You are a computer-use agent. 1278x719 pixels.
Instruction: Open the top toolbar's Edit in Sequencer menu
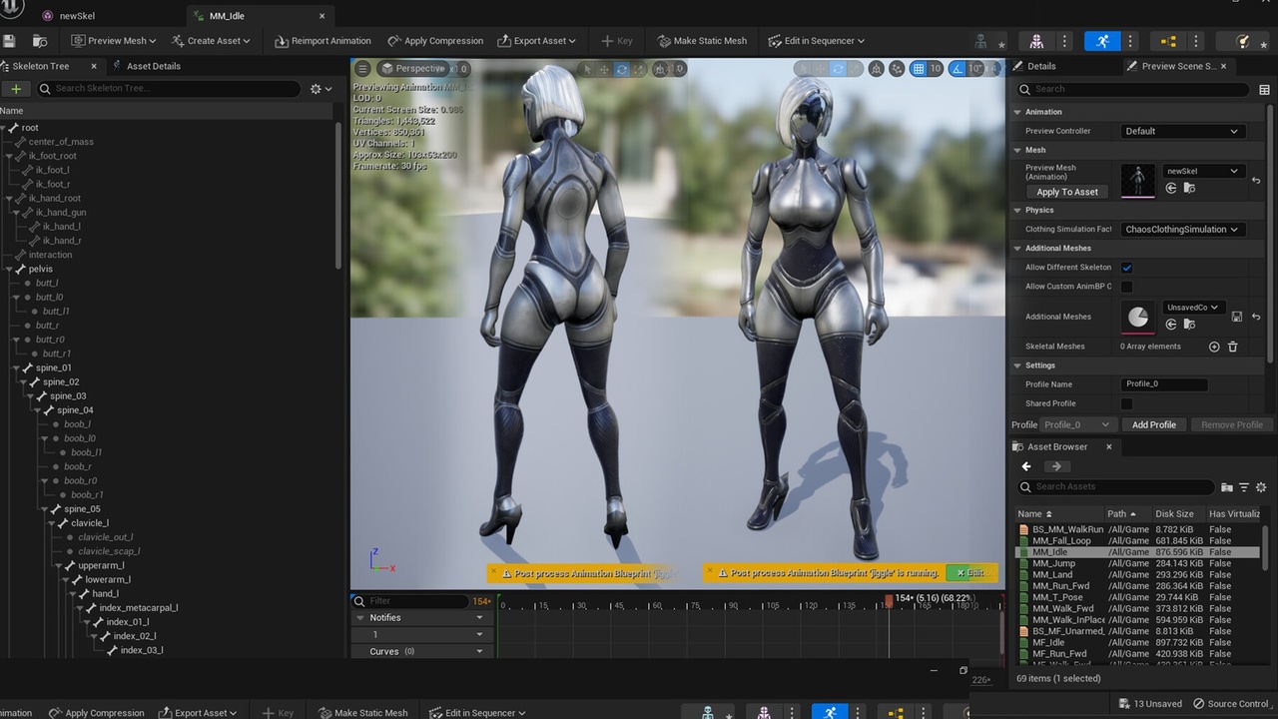[x=817, y=41]
